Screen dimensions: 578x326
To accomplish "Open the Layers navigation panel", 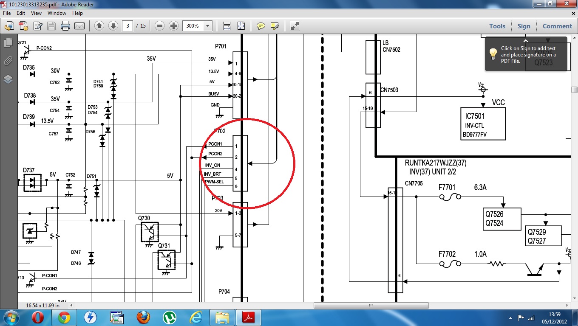I will point(8,79).
